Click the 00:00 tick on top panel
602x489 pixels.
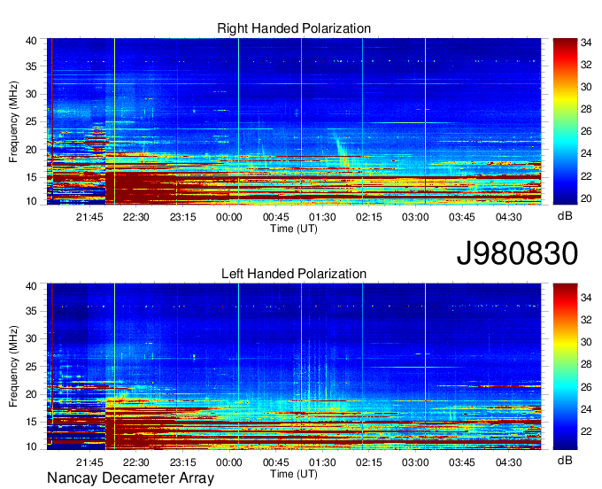tap(228, 217)
